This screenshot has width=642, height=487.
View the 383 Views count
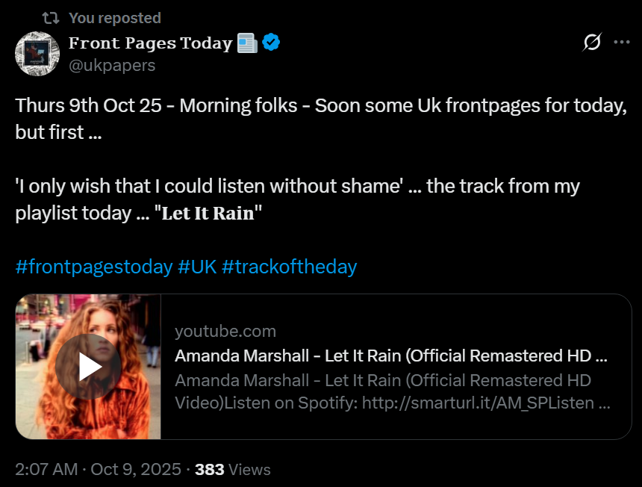232,469
